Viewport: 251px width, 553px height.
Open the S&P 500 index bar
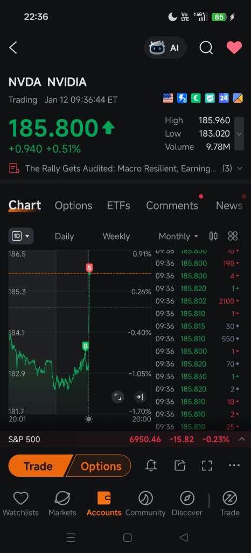pyautogui.click(x=125, y=440)
